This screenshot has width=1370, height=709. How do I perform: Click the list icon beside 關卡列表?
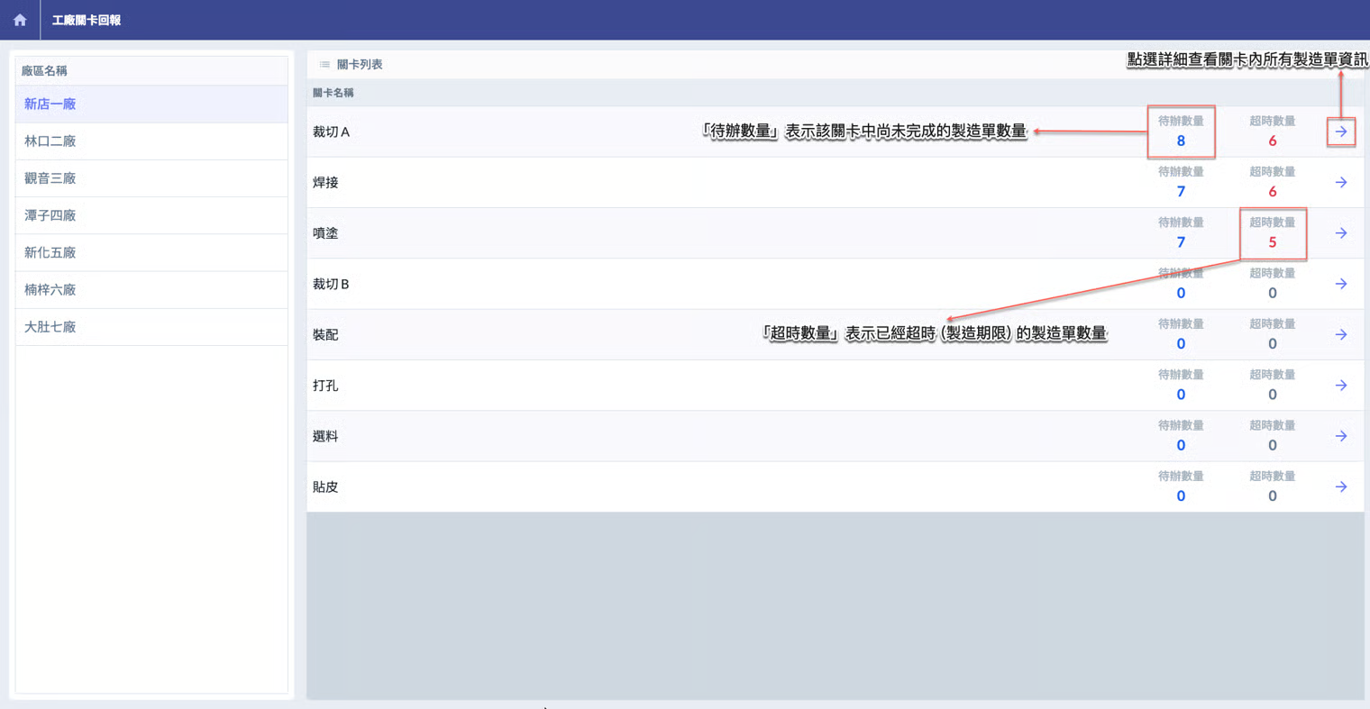(x=324, y=65)
